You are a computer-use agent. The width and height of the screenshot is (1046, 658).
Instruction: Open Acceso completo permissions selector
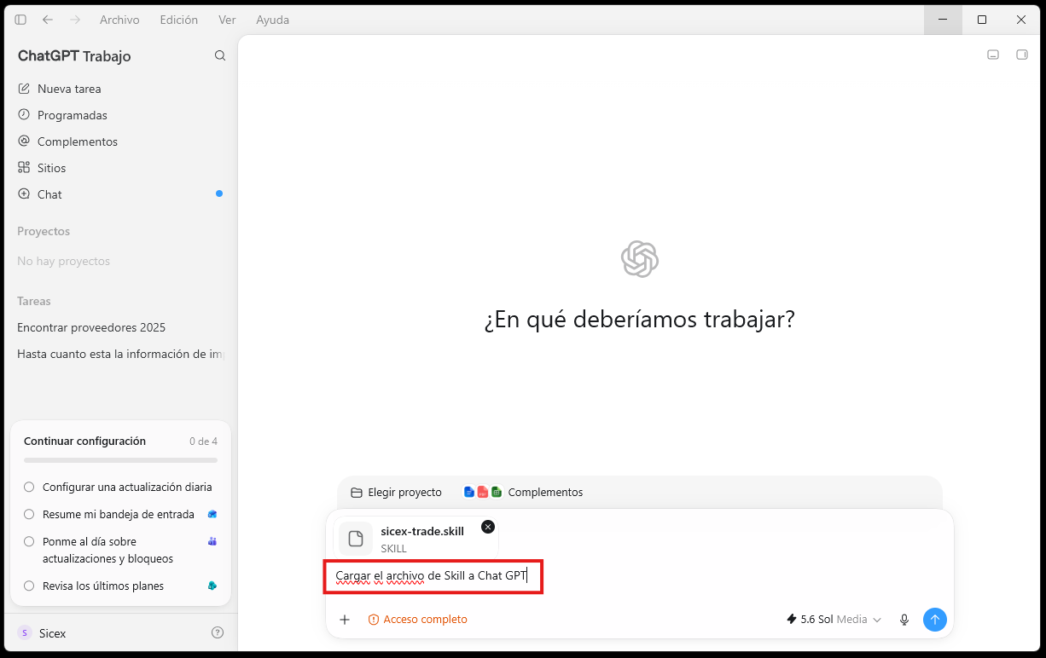418,620
